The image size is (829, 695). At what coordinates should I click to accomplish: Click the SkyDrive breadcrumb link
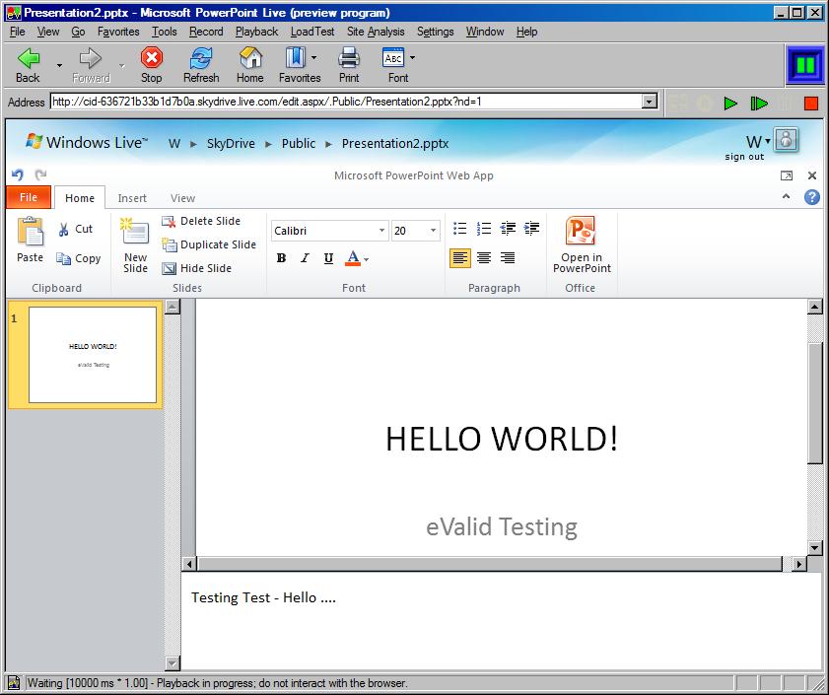pos(231,143)
